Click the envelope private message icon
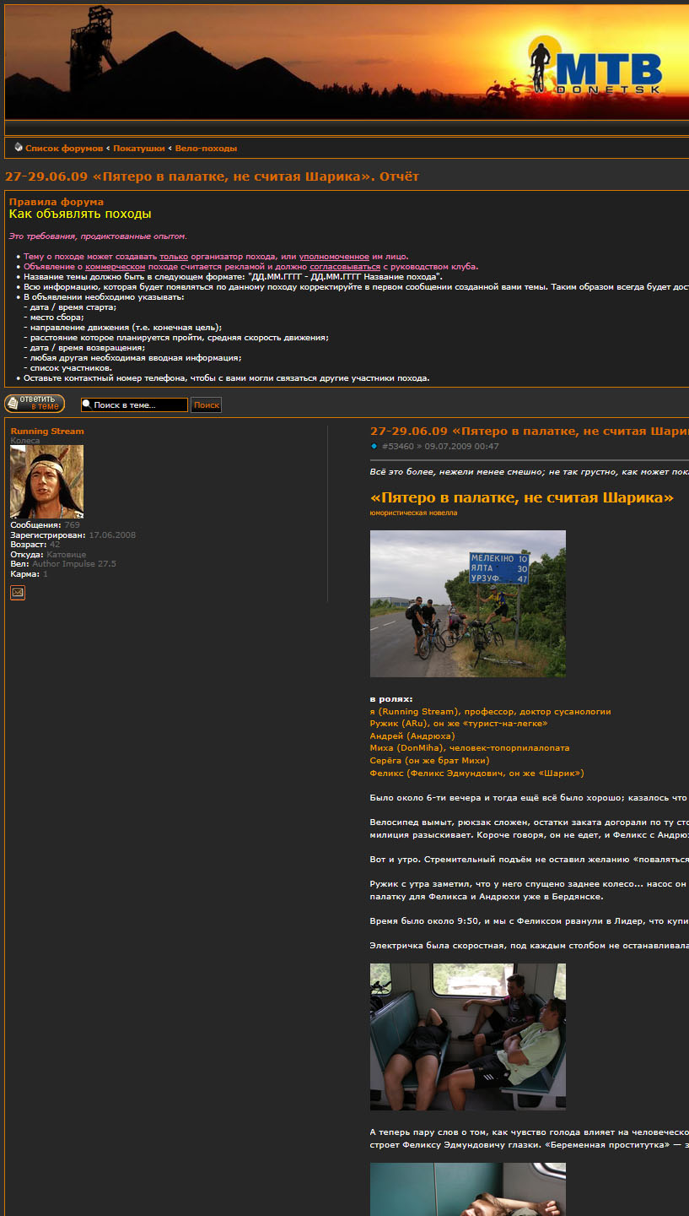The image size is (689, 1216). tap(18, 593)
